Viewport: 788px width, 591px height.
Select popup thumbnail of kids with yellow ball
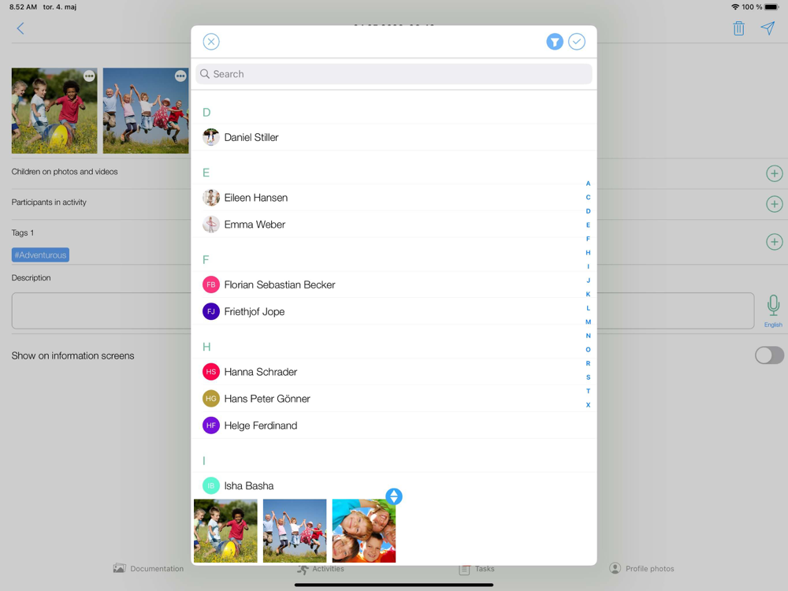pyautogui.click(x=225, y=530)
